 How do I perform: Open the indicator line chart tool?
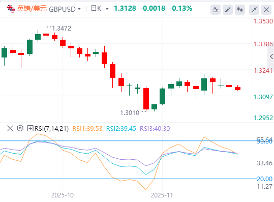(x=216, y=10)
